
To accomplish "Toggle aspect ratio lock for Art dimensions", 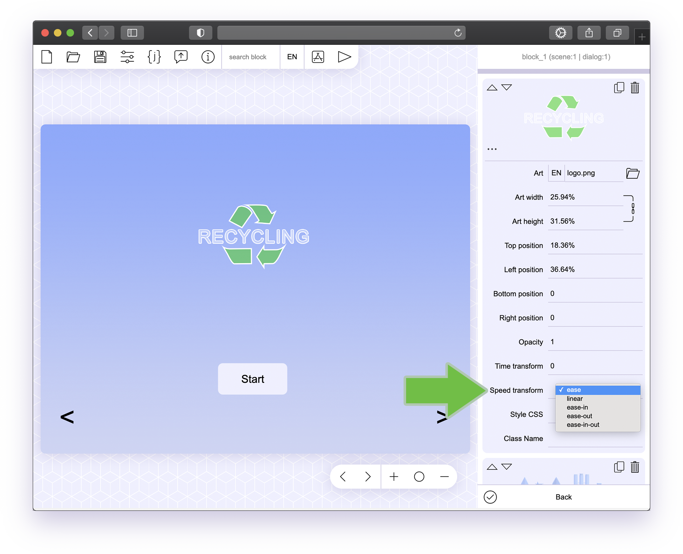I will (634, 209).
